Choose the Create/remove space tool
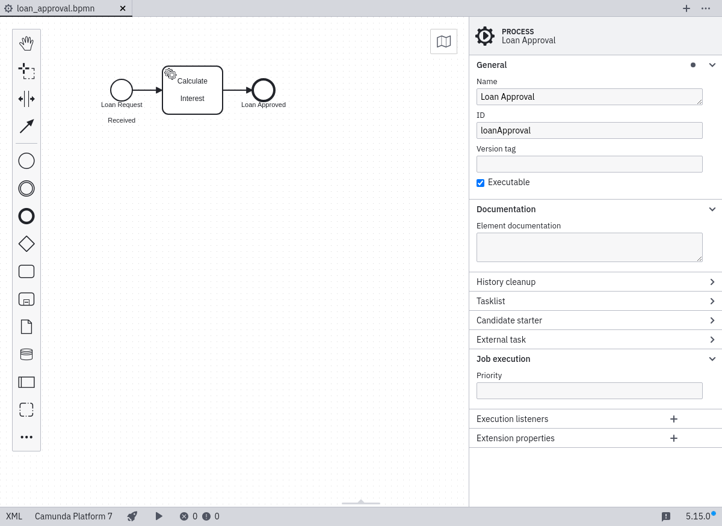Image resolution: width=722 pixels, height=526 pixels. [26, 99]
